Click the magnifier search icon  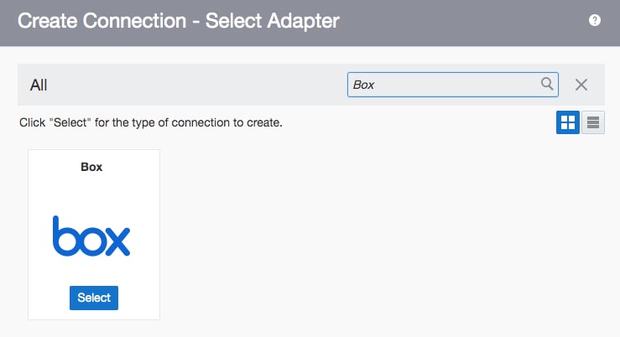[547, 84]
